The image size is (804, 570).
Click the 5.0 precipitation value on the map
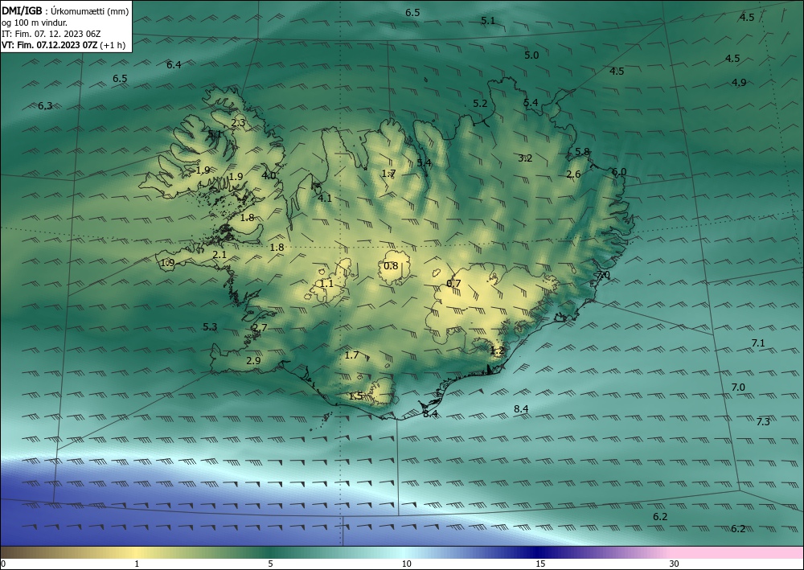pos(531,55)
